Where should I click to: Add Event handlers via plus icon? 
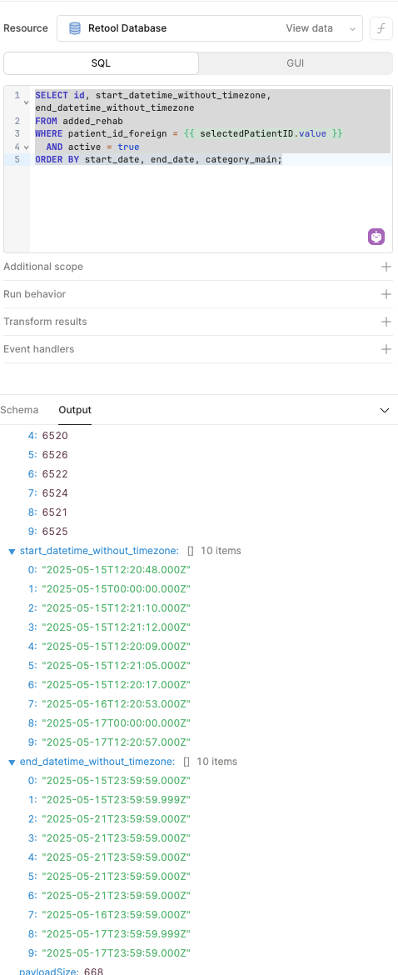(386, 349)
